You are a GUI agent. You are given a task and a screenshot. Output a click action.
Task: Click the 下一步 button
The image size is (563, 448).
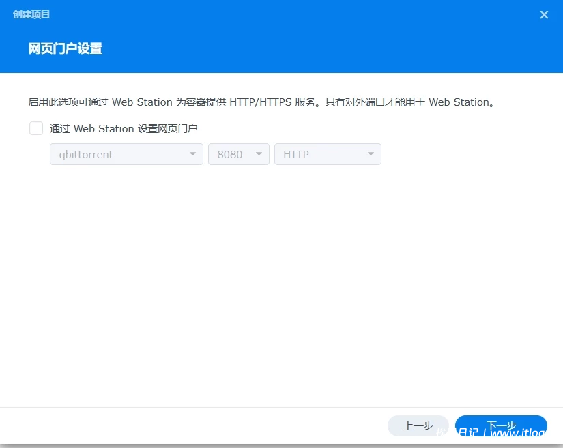[x=501, y=425]
